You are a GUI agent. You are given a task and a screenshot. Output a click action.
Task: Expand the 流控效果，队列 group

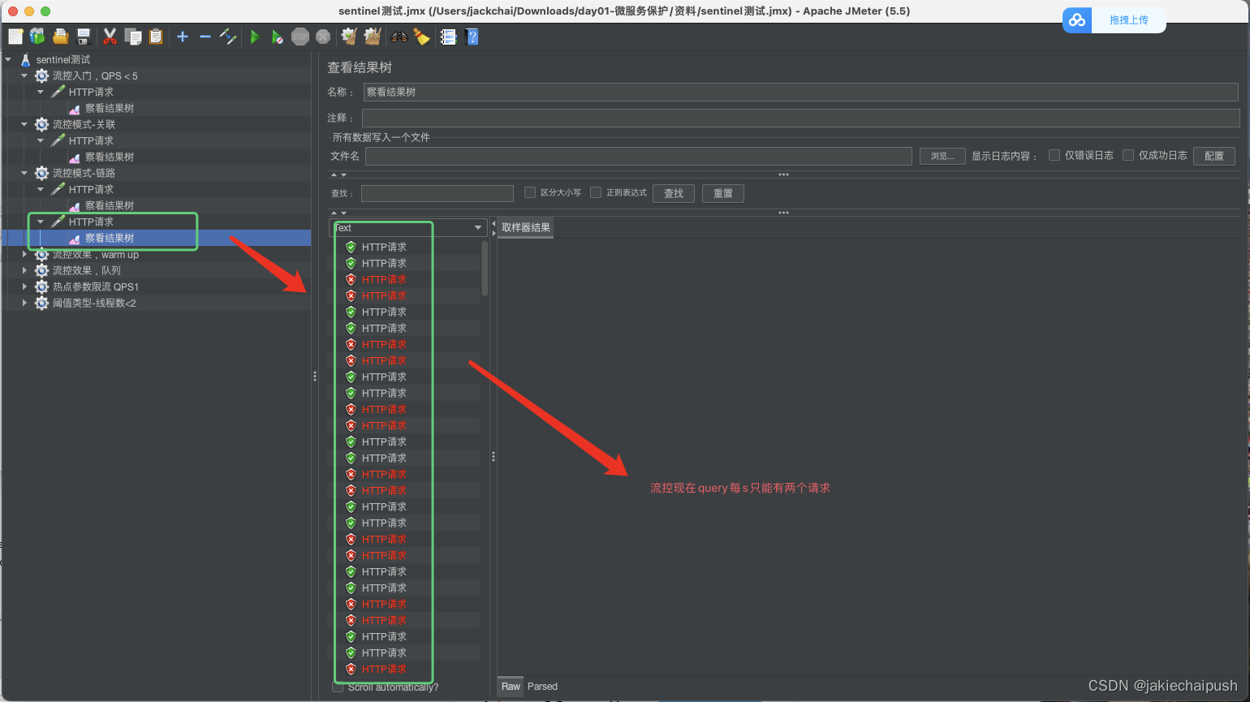(24, 270)
